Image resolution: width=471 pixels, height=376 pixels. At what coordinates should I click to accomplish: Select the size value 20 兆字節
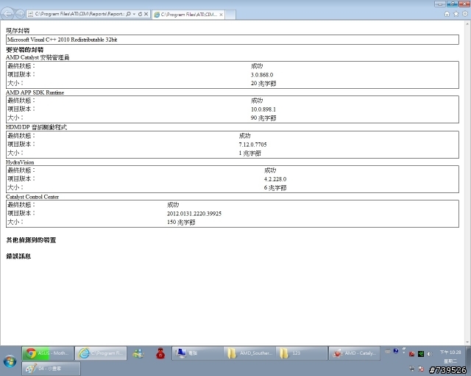pos(263,84)
